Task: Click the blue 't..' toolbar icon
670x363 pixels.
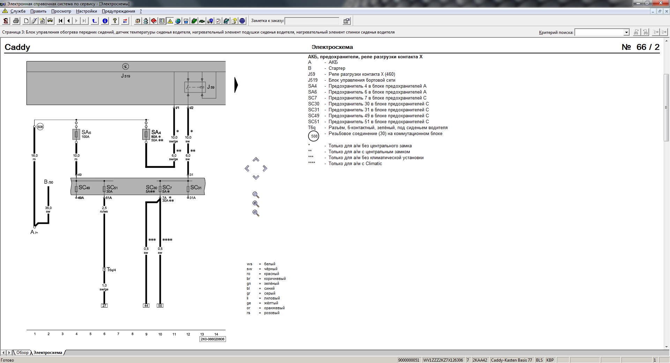Action: (x=95, y=21)
